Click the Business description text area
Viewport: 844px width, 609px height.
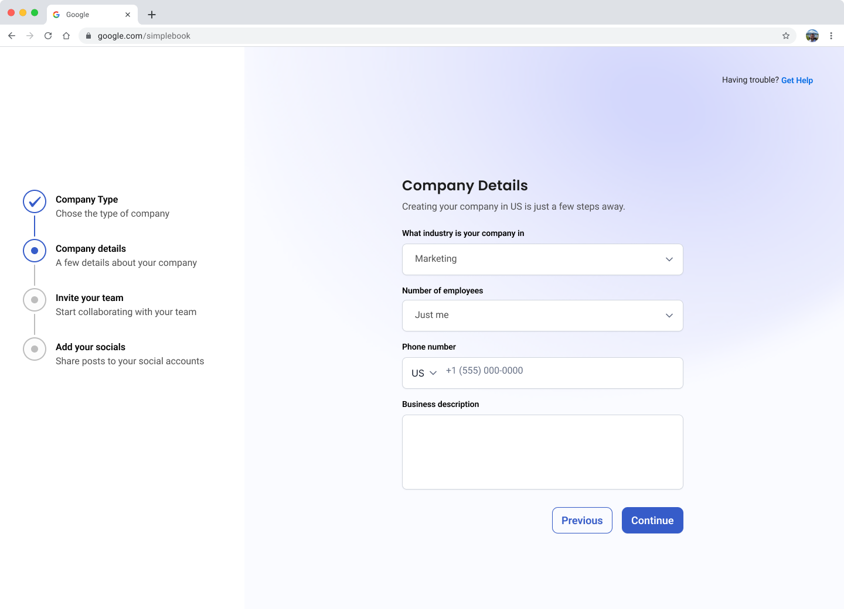click(543, 452)
